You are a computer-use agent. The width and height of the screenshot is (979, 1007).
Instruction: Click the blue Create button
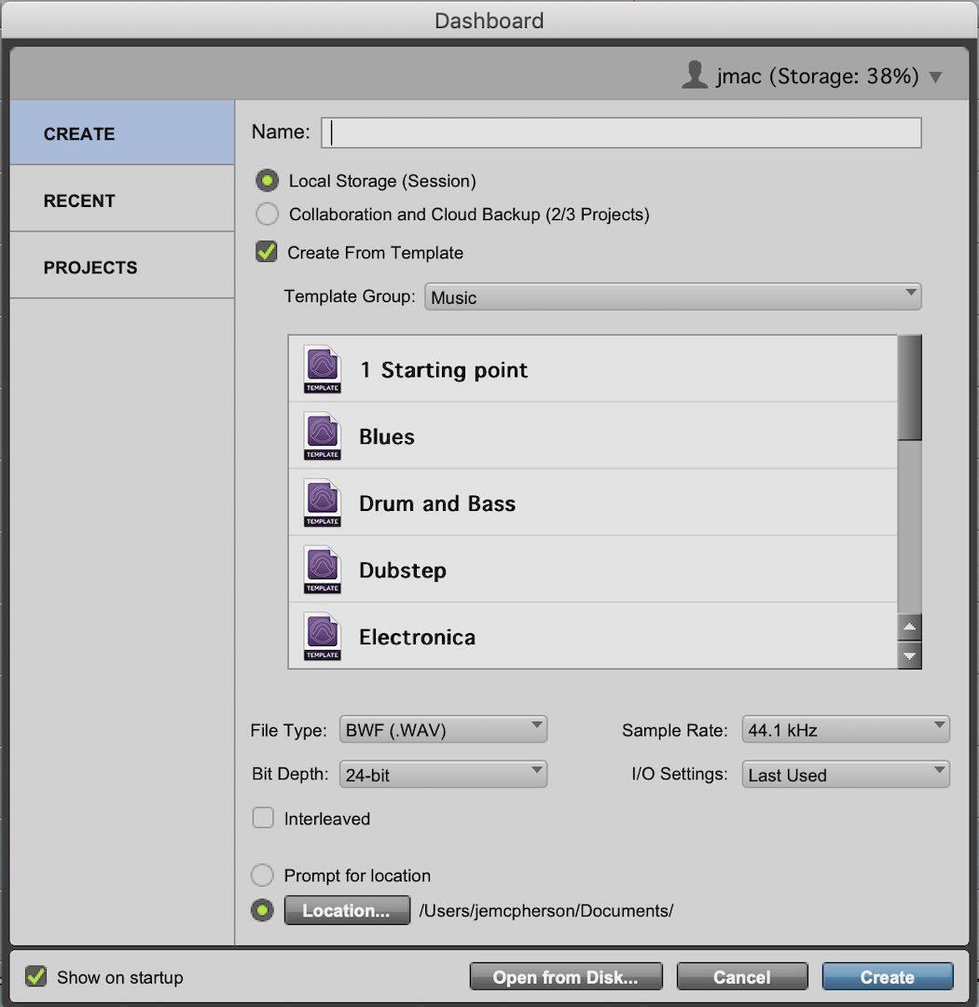click(887, 977)
